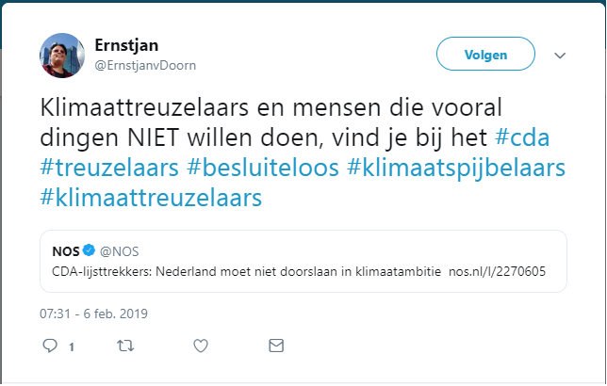This screenshot has width=607, height=386.
Task: Open the #besluiteloos hashtag
Action: coord(263,168)
